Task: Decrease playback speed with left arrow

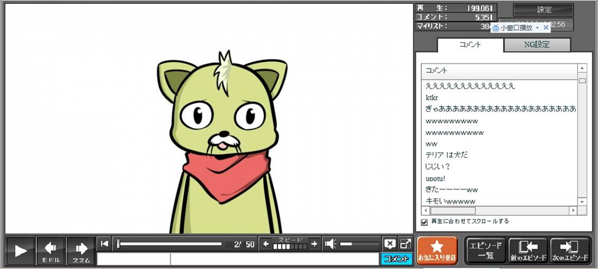Action: tap(266, 244)
